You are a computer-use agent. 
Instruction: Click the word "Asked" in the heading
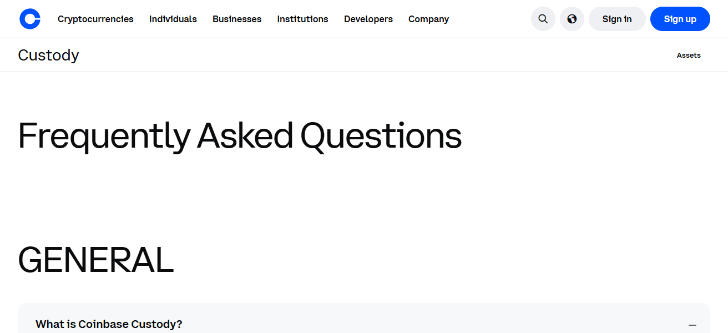point(245,137)
